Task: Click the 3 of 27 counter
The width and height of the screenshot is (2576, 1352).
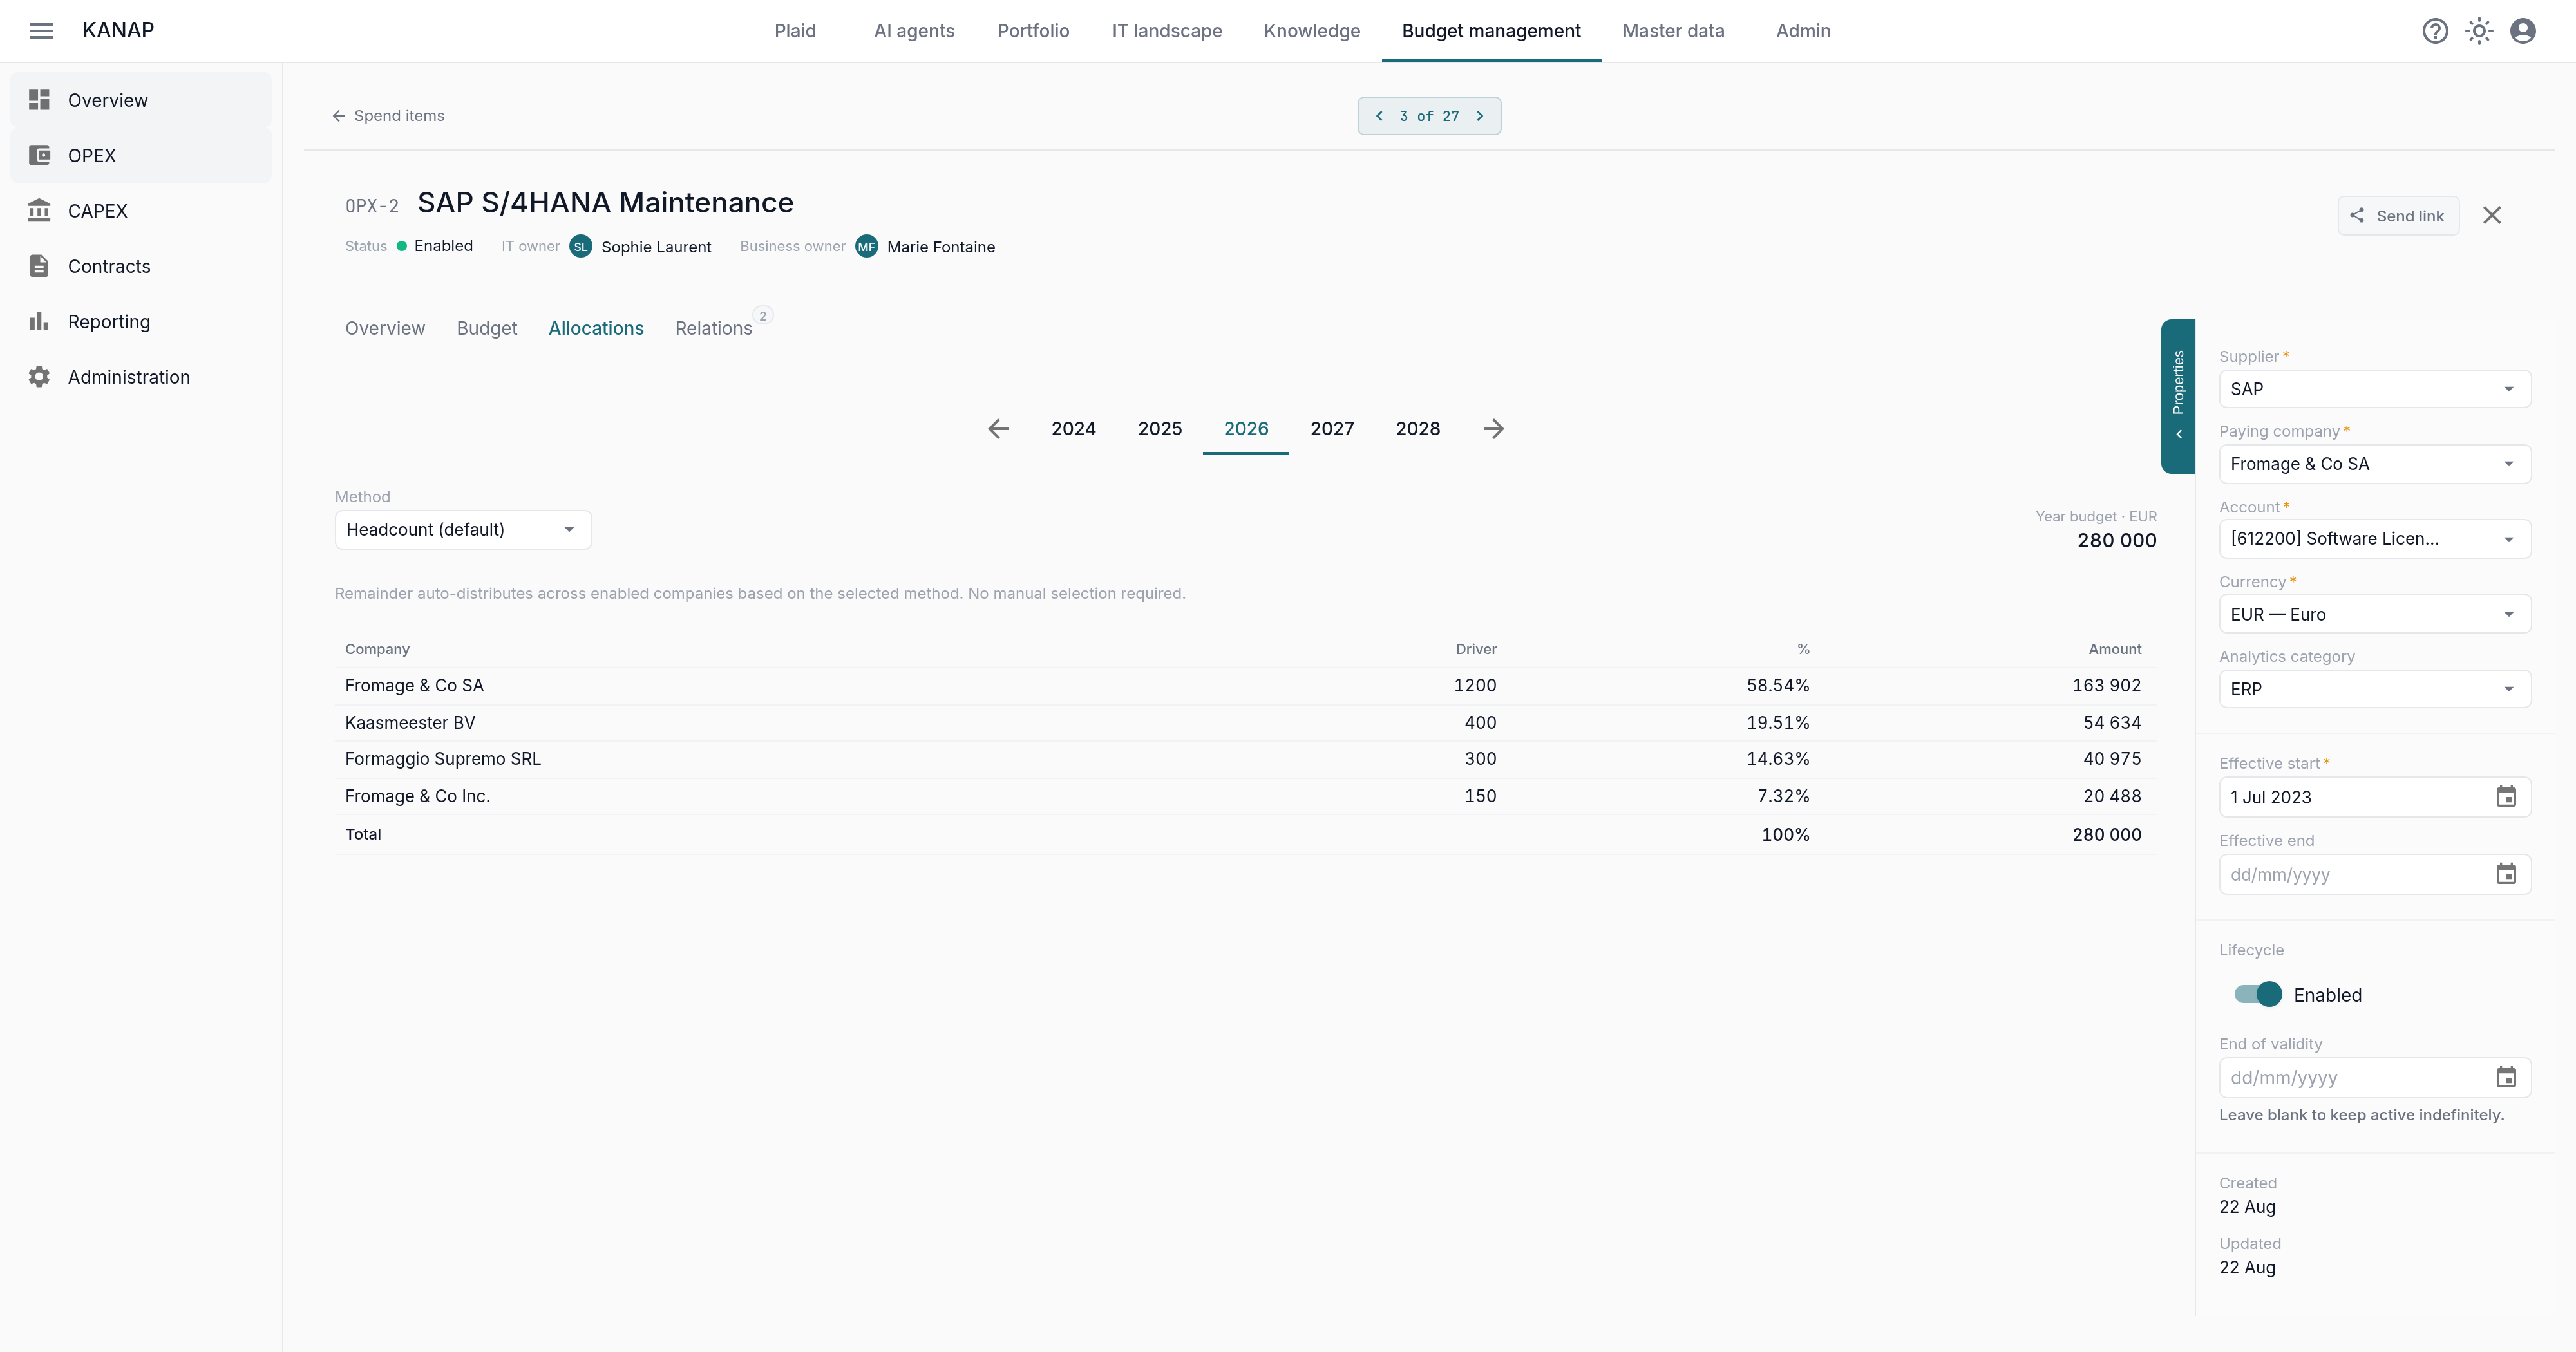Action: (1429, 116)
